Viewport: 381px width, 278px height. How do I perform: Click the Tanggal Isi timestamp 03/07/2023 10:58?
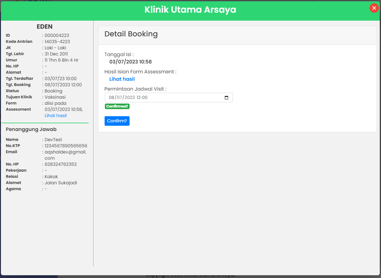coord(130,62)
